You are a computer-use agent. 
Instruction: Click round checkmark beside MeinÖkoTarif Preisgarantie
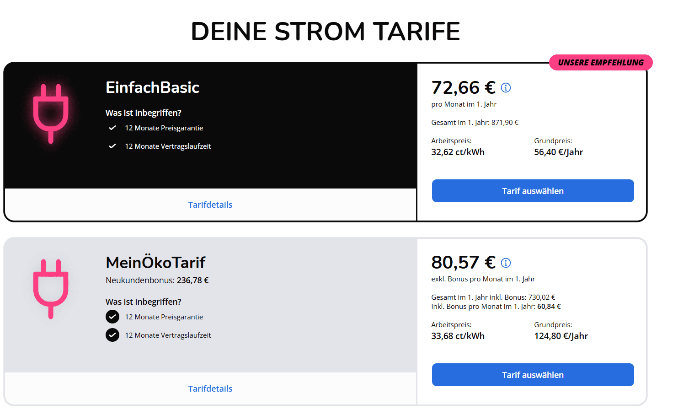click(112, 317)
